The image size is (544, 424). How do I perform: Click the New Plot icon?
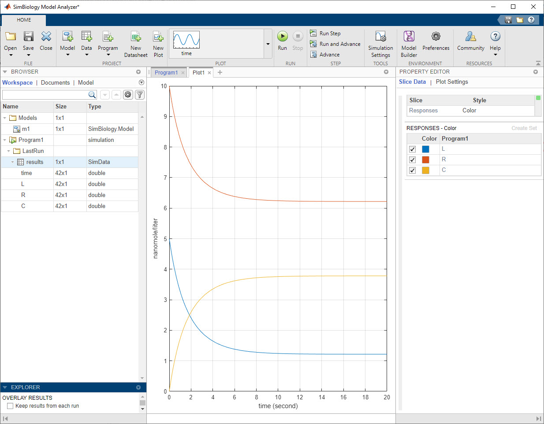point(158,37)
